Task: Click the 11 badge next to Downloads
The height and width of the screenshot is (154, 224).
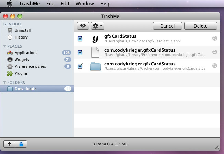Action: pos(68,89)
